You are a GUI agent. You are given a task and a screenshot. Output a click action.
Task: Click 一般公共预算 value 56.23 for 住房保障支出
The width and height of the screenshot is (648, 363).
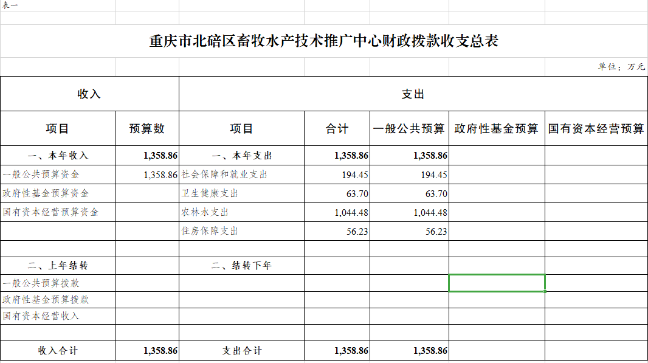click(x=410, y=231)
